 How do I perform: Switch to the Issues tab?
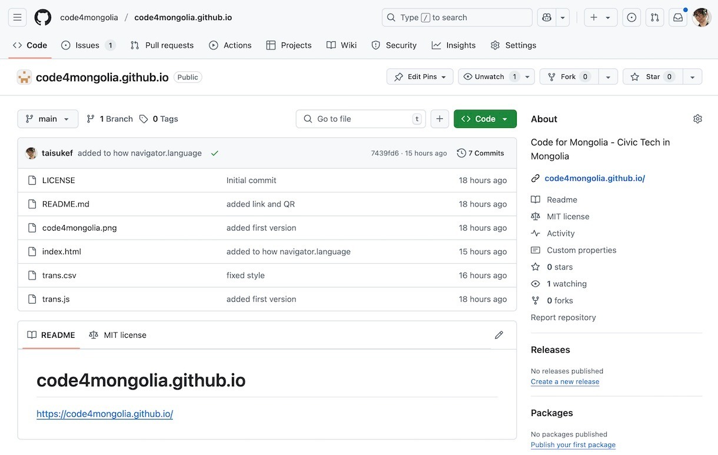pyautogui.click(x=88, y=45)
